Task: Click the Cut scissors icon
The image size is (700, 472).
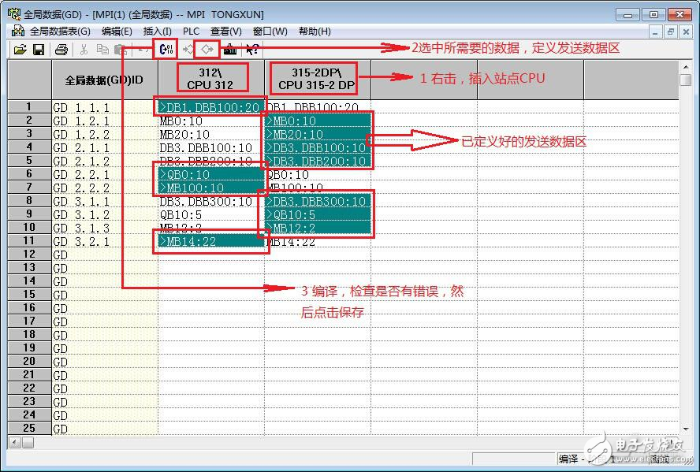Action: tap(84, 49)
